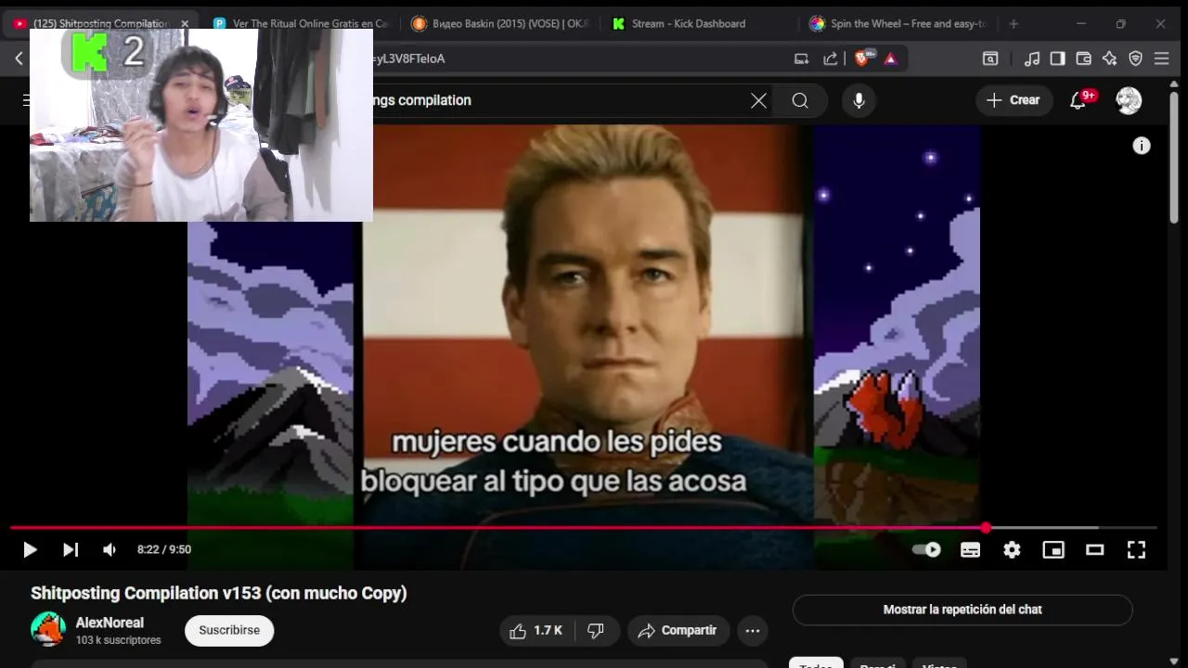The image size is (1188, 668).
Task: Search with voice microphone
Action: [859, 100]
